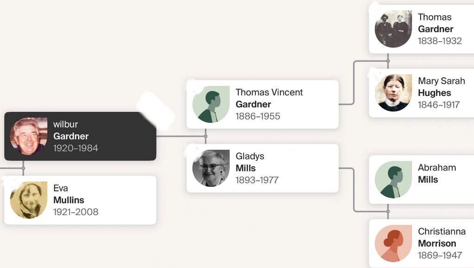Viewport: 474px width, 268px height.
Task: Open Thomas Gardner's 1838–1932 couple photo
Action: (393, 29)
